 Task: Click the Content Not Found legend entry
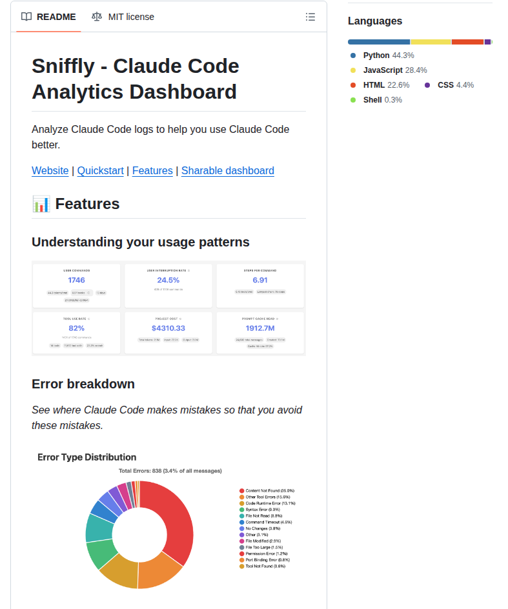pyautogui.click(x=267, y=490)
